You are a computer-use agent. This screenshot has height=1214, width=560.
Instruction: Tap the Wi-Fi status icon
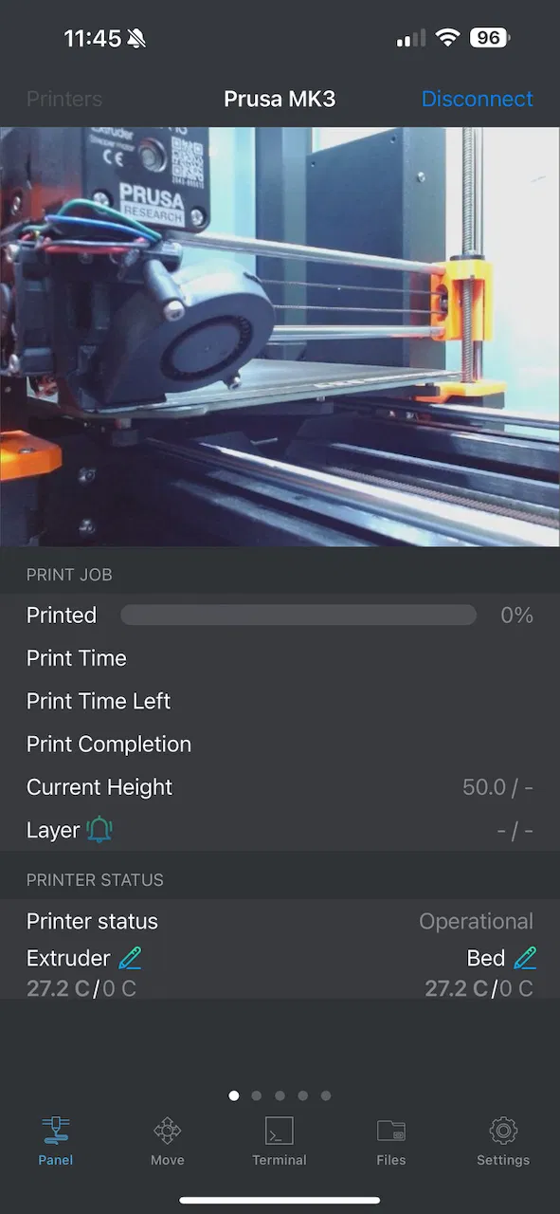447,38
